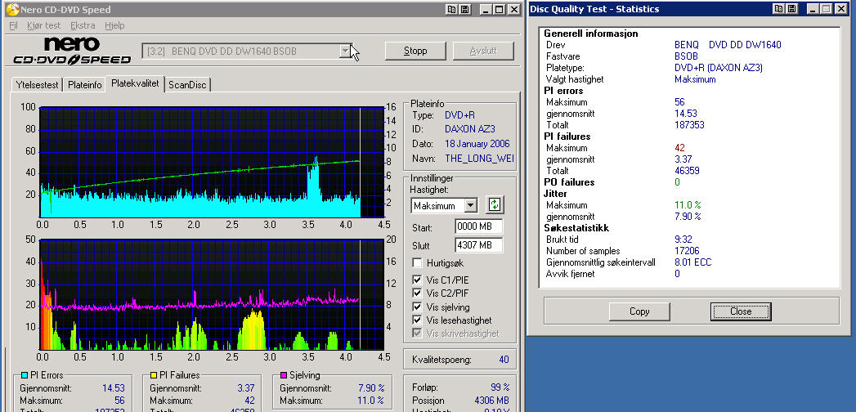Screen dimensions: 856x412
Task: Select the Platekvalitet tab
Action: (x=135, y=83)
